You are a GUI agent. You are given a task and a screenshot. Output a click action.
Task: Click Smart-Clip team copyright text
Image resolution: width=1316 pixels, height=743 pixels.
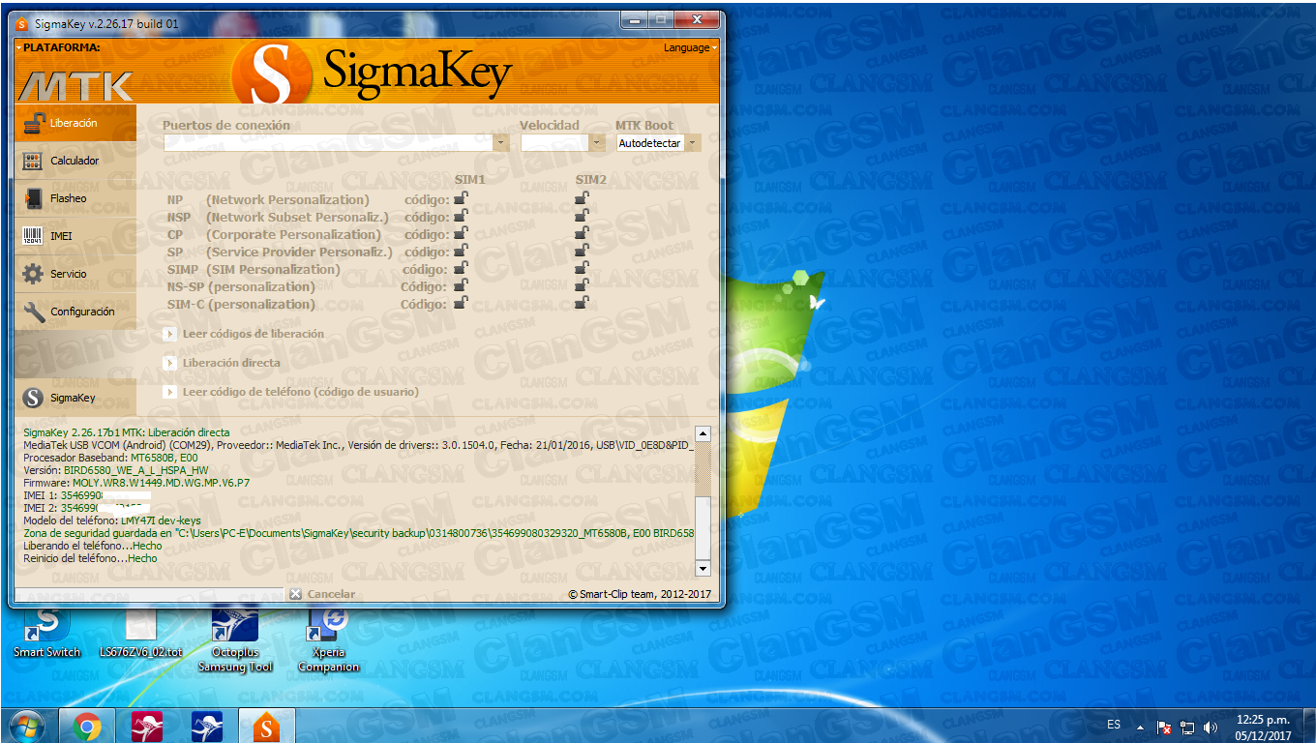pyautogui.click(x=640, y=594)
